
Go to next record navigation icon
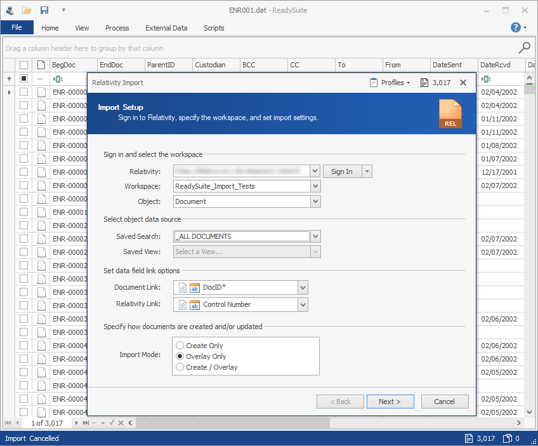[x=76, y=422]
